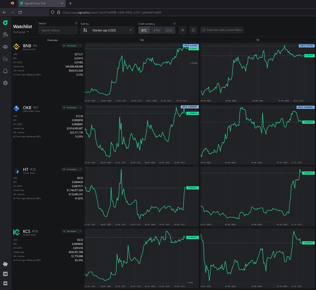Click the HT 1W chart
The height and width of the screenshot is (290, 316).
pos(142,196)
